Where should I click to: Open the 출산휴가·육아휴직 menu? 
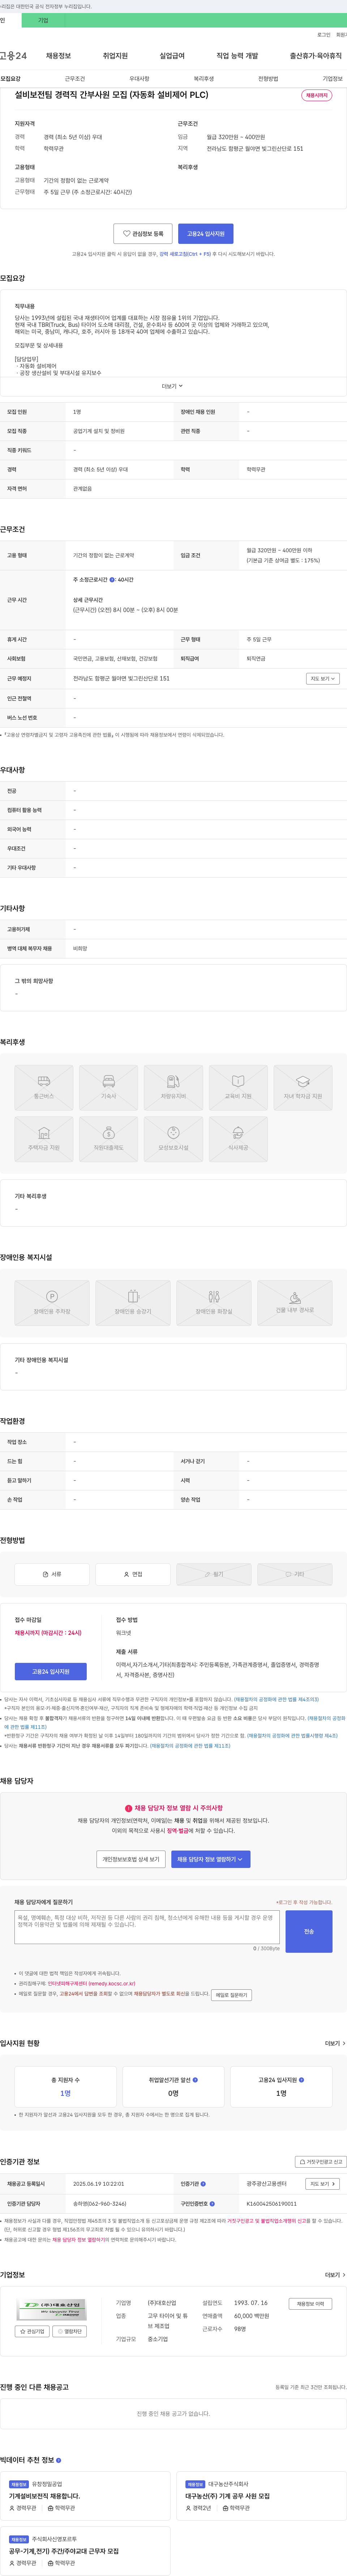315,56
